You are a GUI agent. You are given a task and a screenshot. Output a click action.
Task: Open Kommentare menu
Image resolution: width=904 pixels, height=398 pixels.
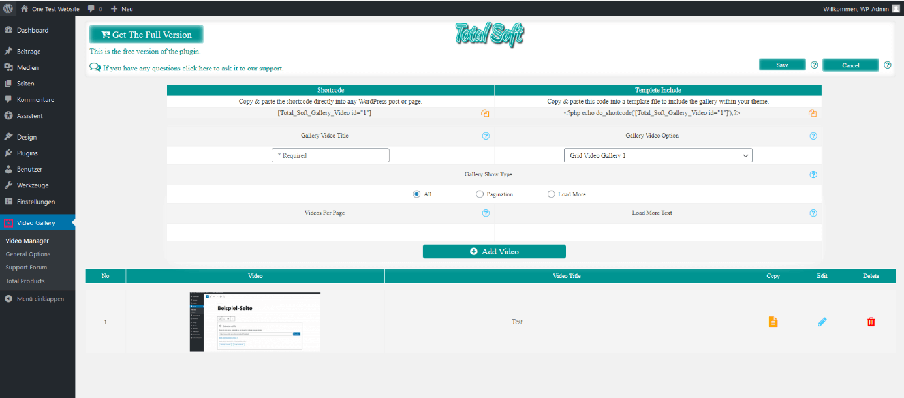(37, 100)
